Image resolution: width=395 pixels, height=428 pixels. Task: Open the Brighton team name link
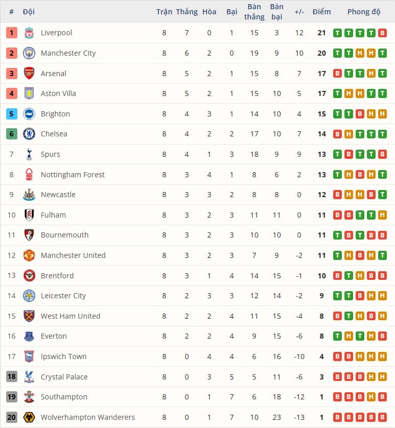pyautogui.click(x=55, y=114)
